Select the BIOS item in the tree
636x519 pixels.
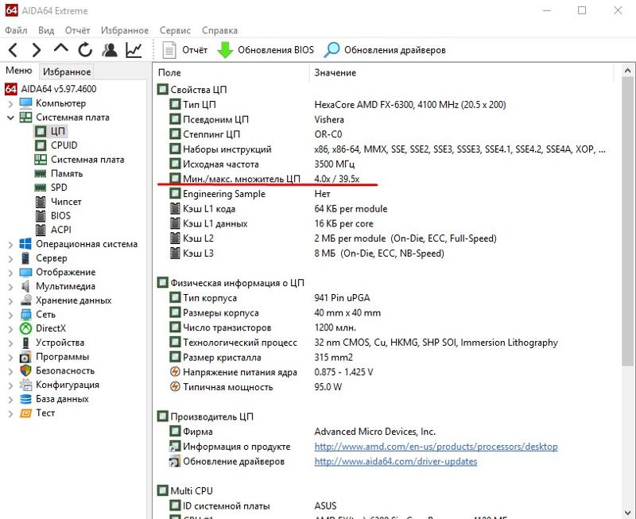point(52,215)
